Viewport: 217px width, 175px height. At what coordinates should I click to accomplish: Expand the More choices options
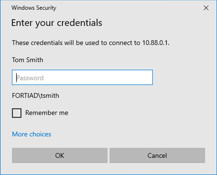[x=32, y=134]
